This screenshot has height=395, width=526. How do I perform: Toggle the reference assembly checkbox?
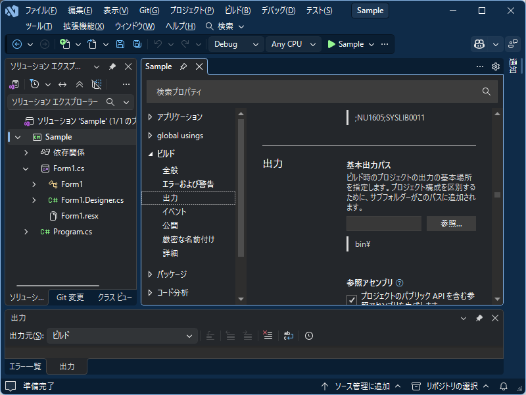tap(352, 300)
